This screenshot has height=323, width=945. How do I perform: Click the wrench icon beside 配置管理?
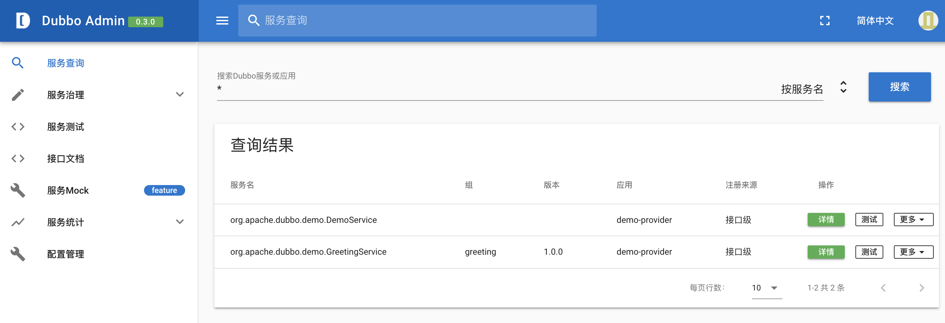18,254
